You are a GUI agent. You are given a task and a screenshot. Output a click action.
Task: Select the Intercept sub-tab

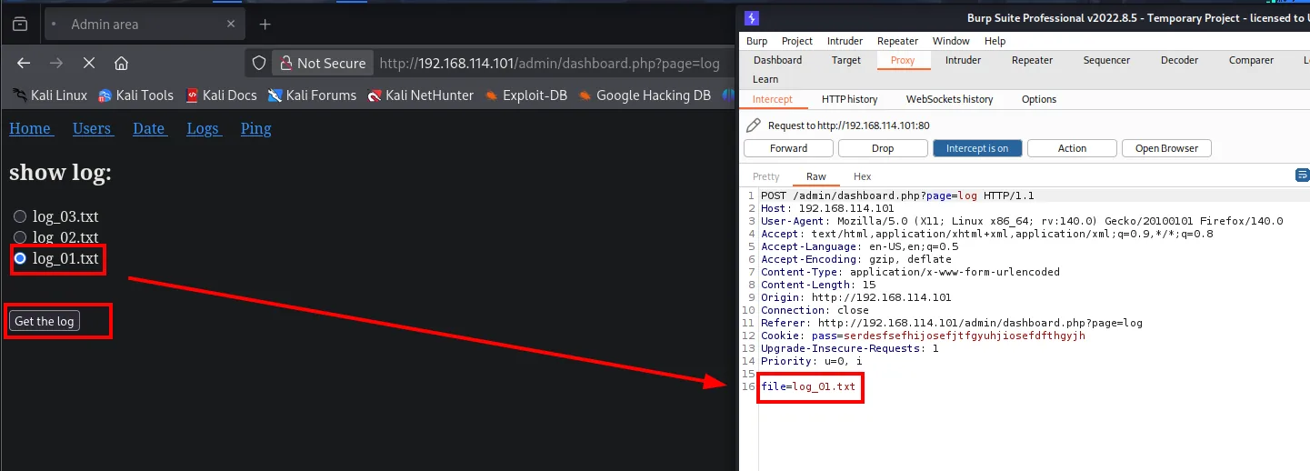[x=772, y=99]
